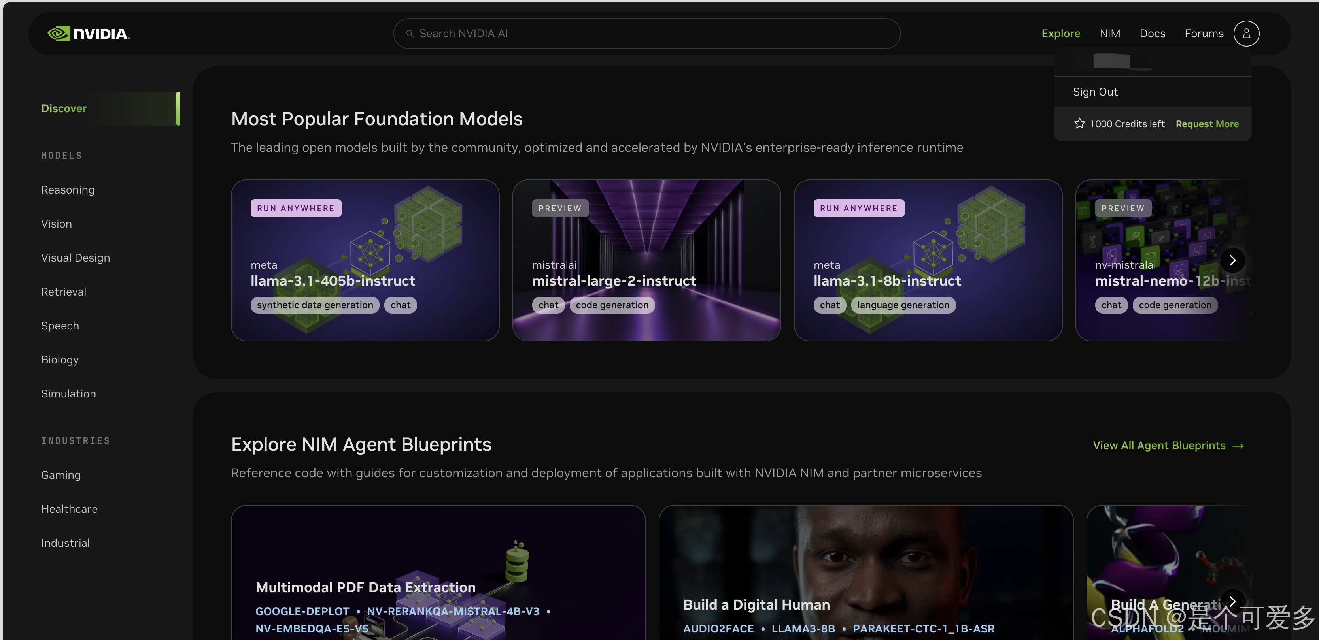This screenshot has width=1319, height=640.
Task: Click Sign Out in account dropdown
Action: click(1095, 92)
